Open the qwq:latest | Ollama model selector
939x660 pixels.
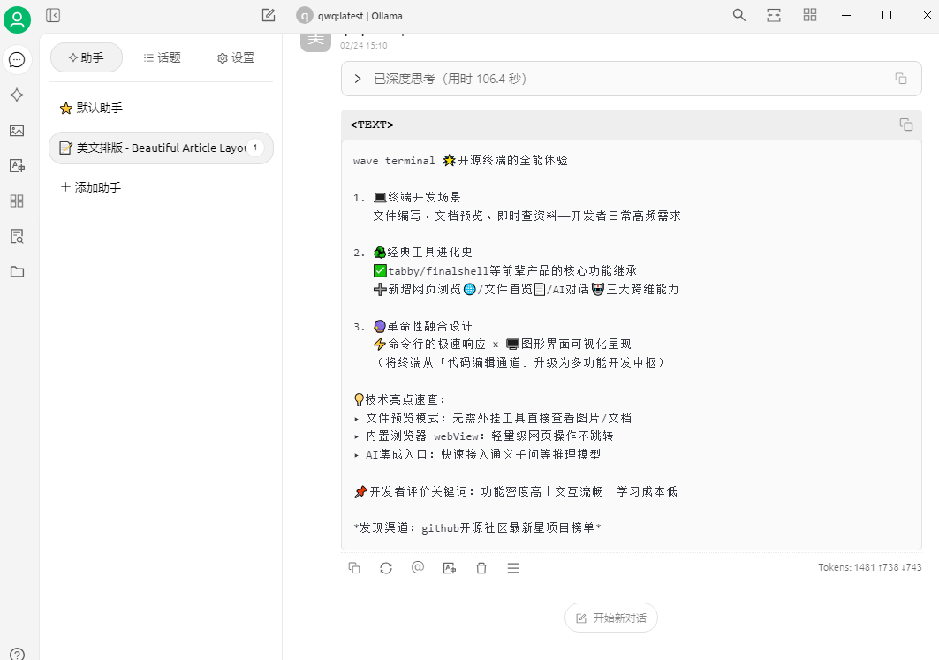(350, 16)
